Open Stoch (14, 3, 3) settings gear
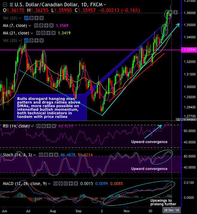 coord(46,155)
